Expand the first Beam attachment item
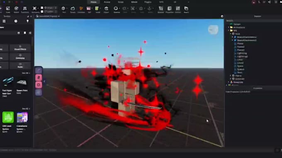 (x=232, y=37)
